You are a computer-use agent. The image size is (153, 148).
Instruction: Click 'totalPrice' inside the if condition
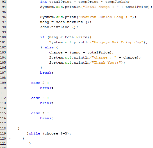[x=76, y=37]
